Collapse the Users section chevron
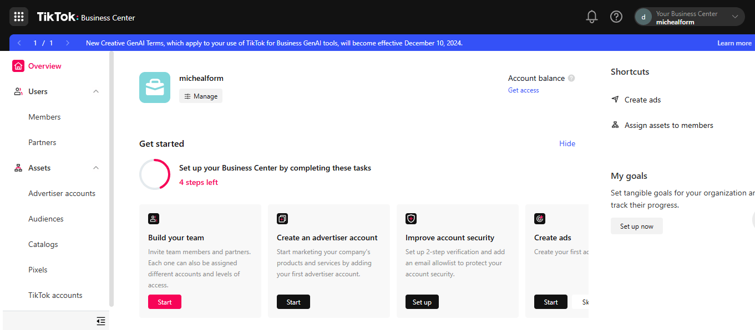The height and width of the screenshot is (330, 755). [x=96, y=91]
